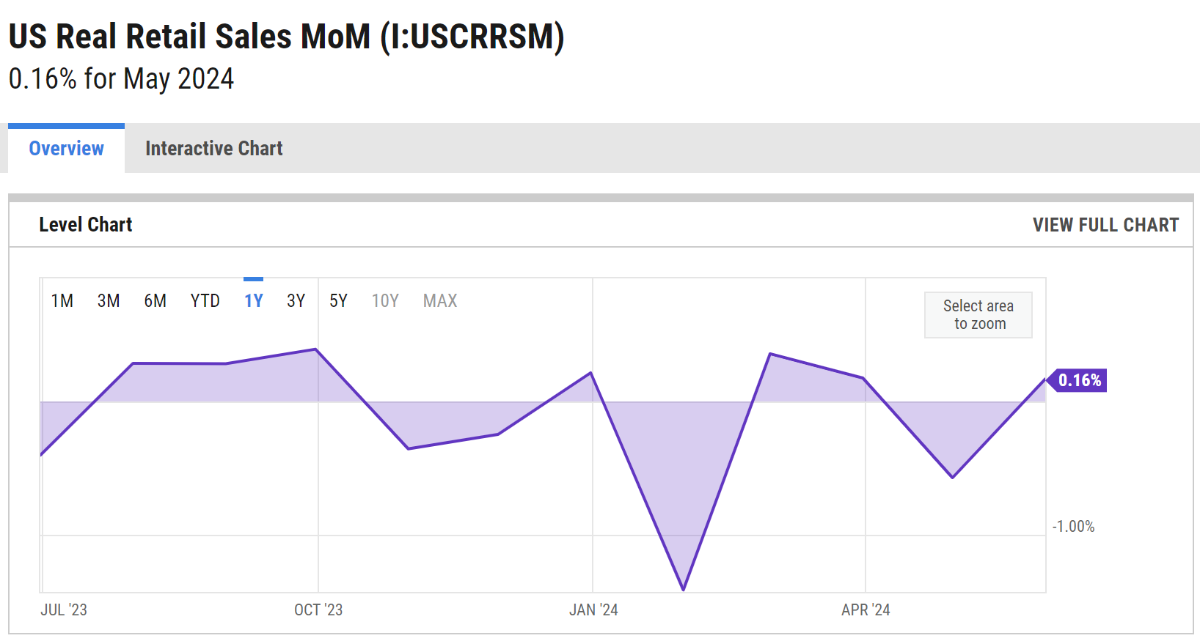Choose the YTD time range
Image resolution: width=1200 pixels, height=641 pixels.
205,301
